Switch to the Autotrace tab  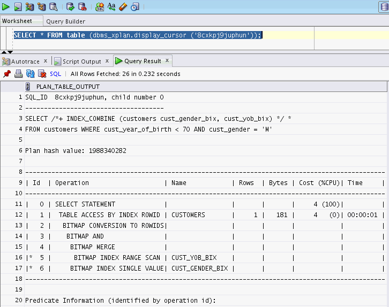pyautogui.click(x=25, y=62)
